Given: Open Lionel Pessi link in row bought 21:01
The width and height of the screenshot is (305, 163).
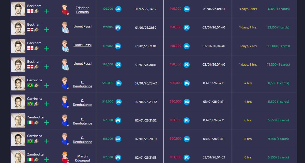Looking at the screenshot, I should pyautogui.click(x=83, y=45).
